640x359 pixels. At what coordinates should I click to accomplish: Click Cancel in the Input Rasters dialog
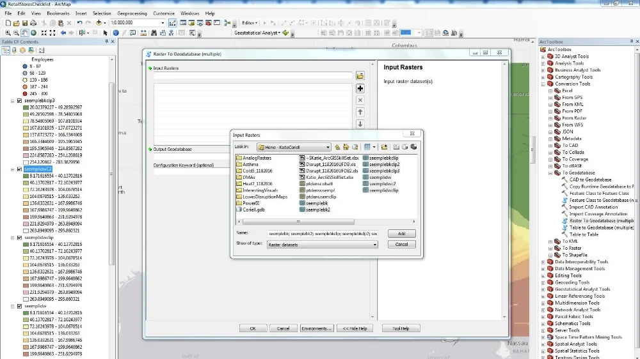(x=402, y=245)
